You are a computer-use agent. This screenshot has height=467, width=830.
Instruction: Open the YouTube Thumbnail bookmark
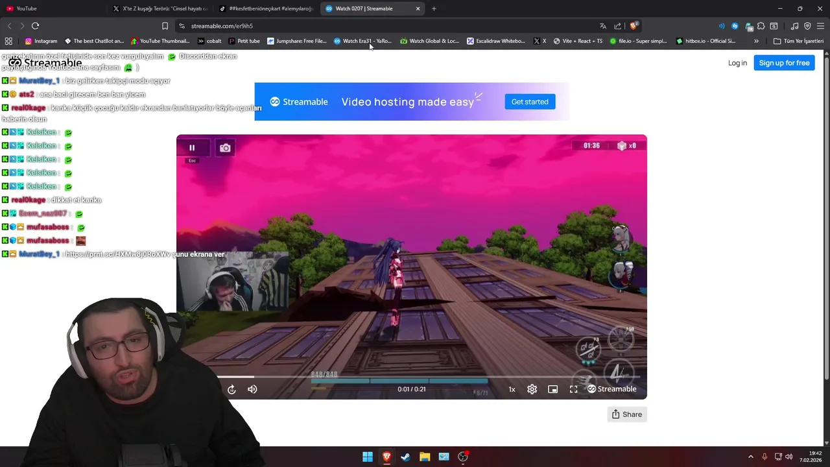pyautogui.click(x=160, y=41)
